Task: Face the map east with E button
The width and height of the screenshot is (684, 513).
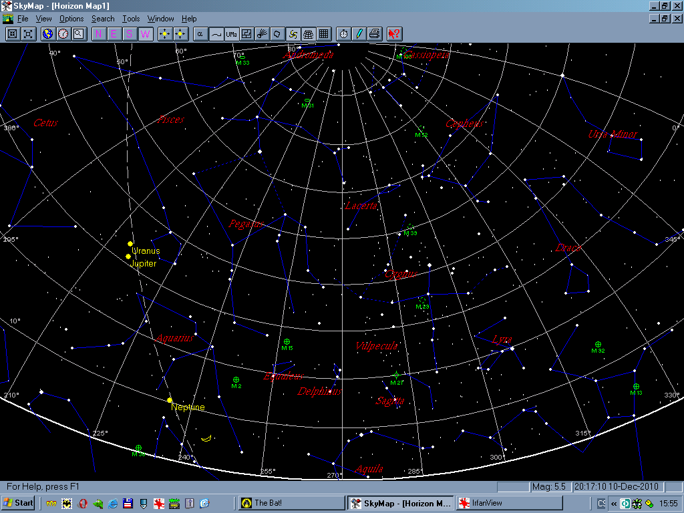Action: (x=114, y=34)
